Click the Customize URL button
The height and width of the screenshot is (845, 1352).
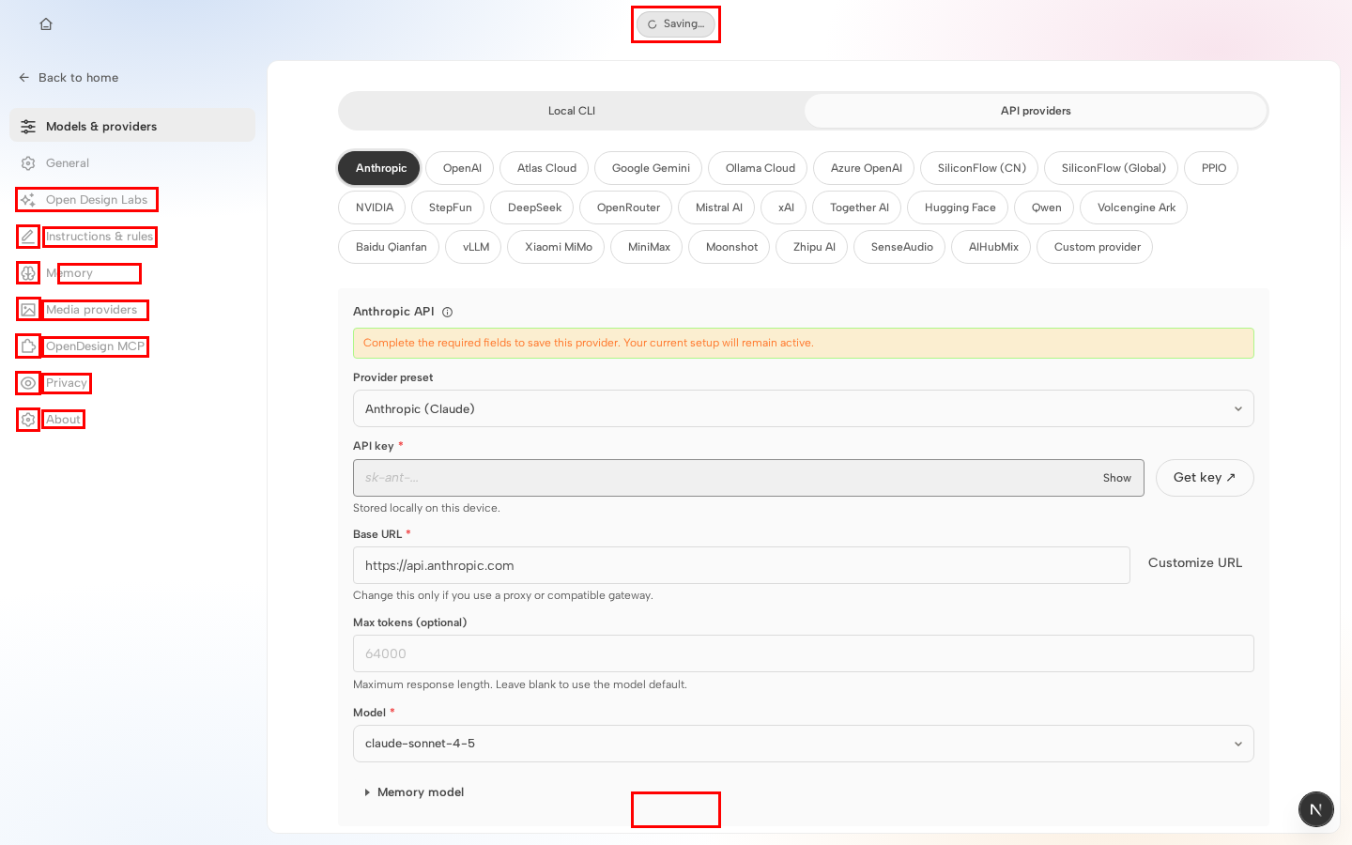(x=1194, y=563)
